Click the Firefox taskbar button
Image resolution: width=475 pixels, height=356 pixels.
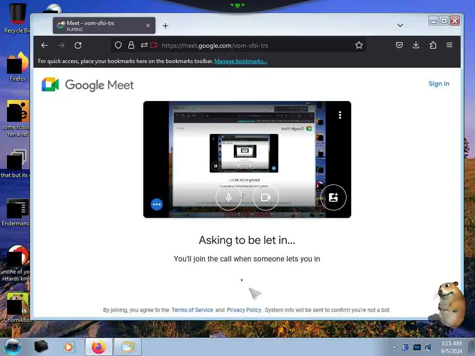click(99, 347)
